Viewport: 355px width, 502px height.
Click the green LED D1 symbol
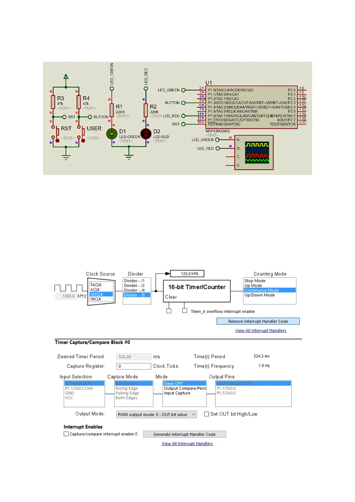pos(112,134)
